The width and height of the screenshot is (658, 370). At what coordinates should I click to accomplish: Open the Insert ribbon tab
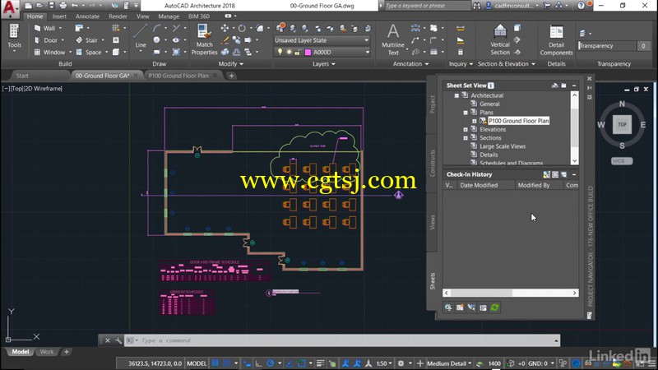coord(59,16)
